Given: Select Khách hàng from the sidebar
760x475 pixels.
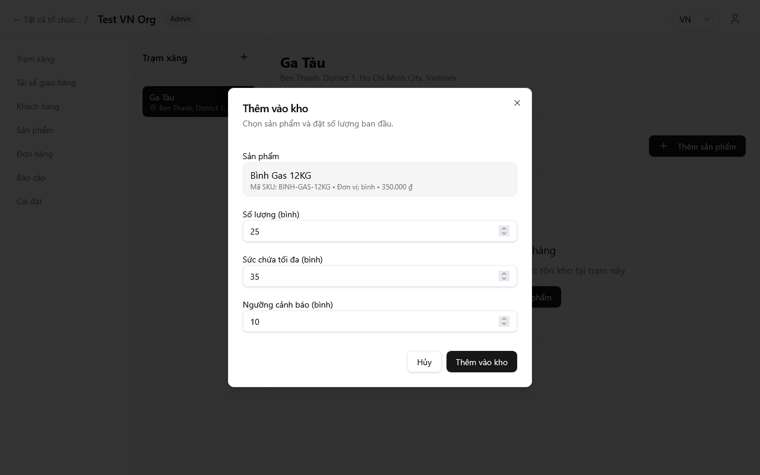Looking at the screenshot, I should tap(38, 106).
